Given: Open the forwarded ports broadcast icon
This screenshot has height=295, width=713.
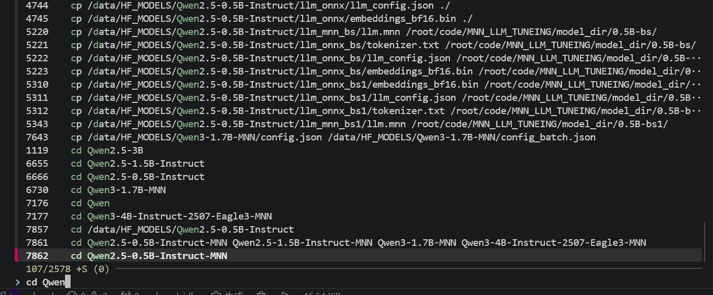Looking at the screenshot, I should point(126,293).
